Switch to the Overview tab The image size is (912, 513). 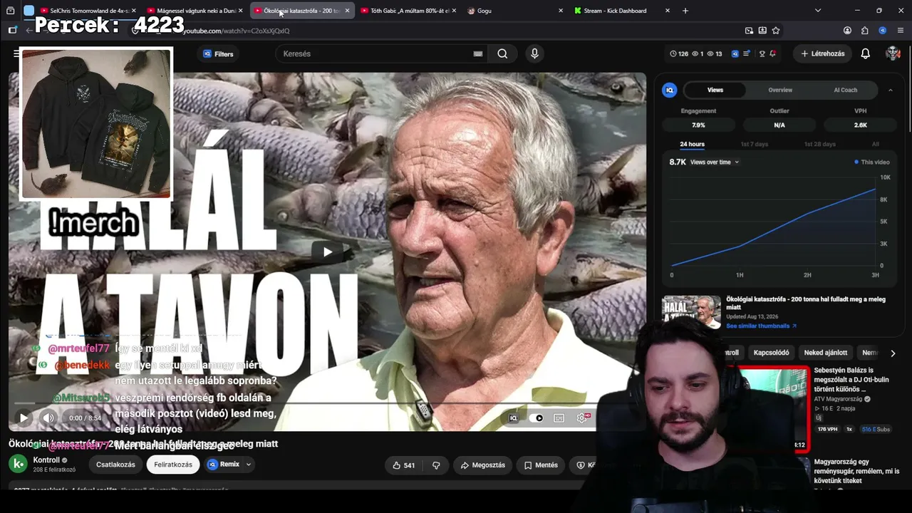click(780, 90)
